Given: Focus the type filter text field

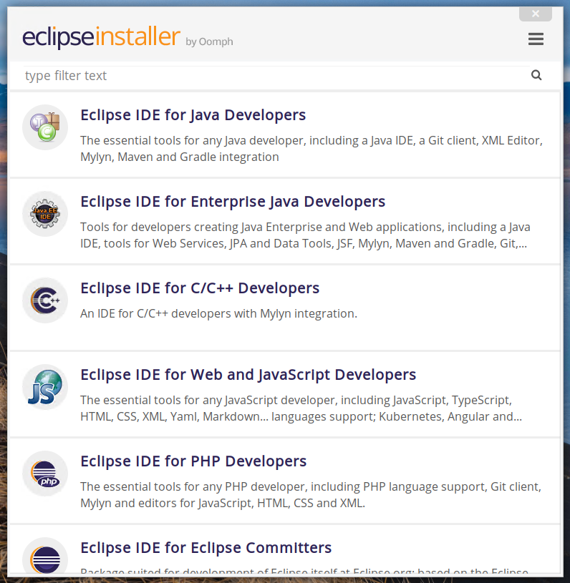Looking at the screenshot, I should click(276, 76).
